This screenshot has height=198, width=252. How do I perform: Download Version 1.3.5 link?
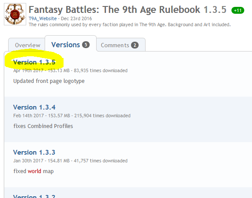[x=34, y=62]
